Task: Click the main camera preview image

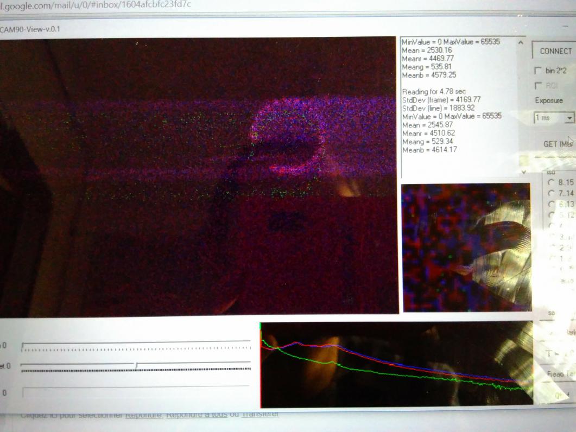Action: (198, 176)
